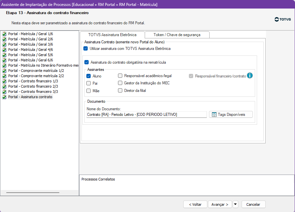The height and width of the screenshot is (212, 295).
Task: Click the checklist icon of Comprovante matrícula 1/2
Action: [4, 71]
